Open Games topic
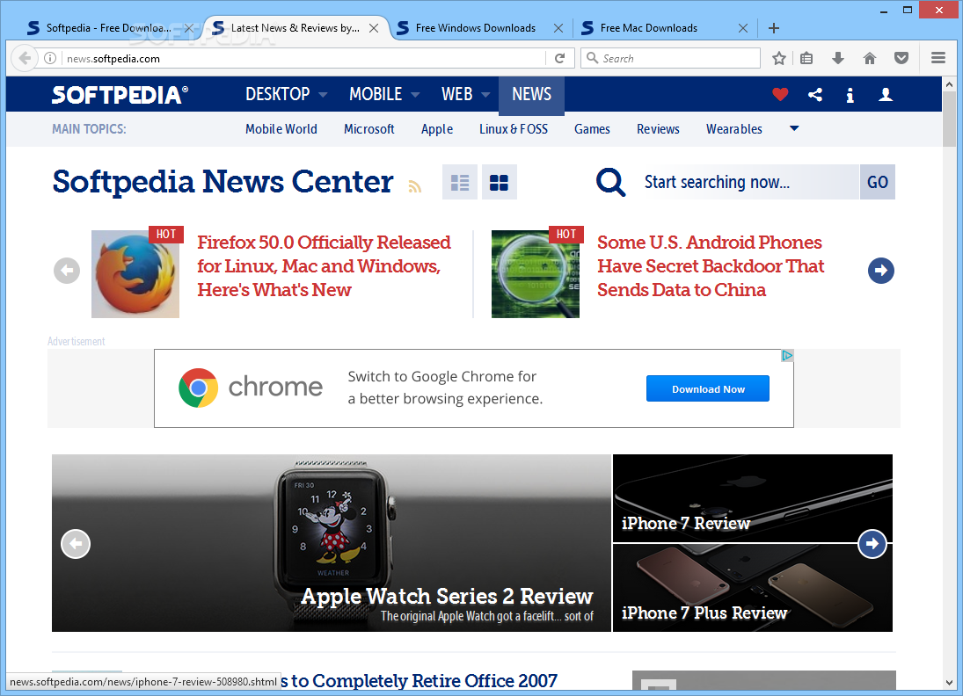This screenshot has width=963, height=696. tap(592, 129)
